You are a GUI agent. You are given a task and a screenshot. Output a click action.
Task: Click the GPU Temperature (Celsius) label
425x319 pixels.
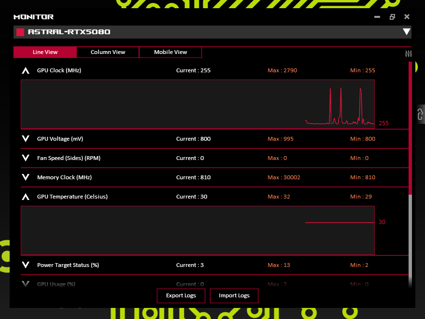pyautogui.click(x=72, y=197)
